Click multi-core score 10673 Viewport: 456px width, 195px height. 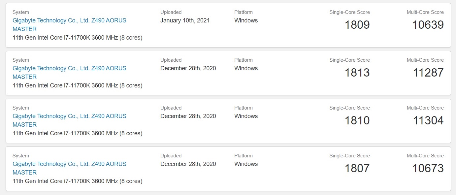pyautogui.click(x=428, y=168)
